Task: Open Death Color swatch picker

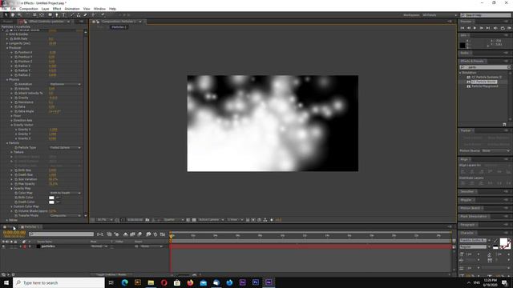Action: 51,202
